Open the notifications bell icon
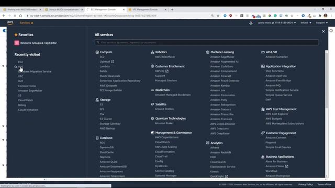Image resolution: width=335 pixels, height=188 pixels. pyautogui.click(x=251, y=23)
